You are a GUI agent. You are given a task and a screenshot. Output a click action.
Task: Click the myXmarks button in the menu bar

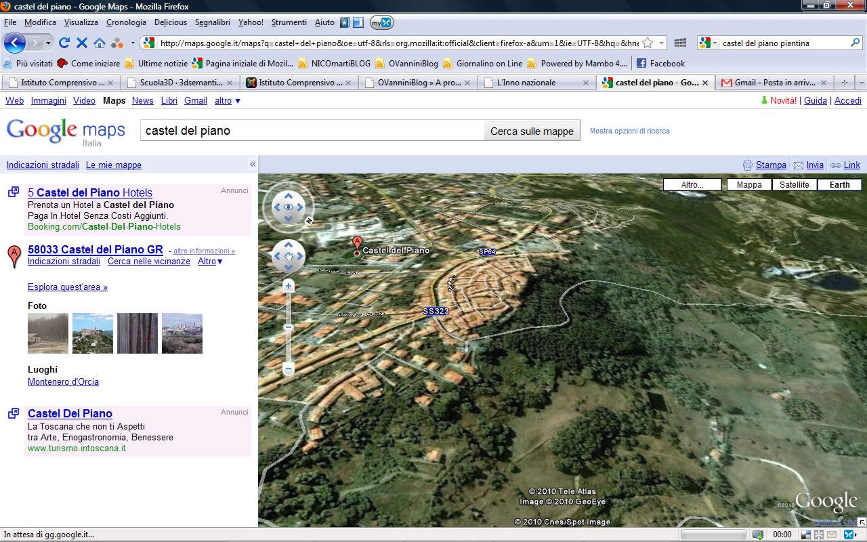click(381, 22)
